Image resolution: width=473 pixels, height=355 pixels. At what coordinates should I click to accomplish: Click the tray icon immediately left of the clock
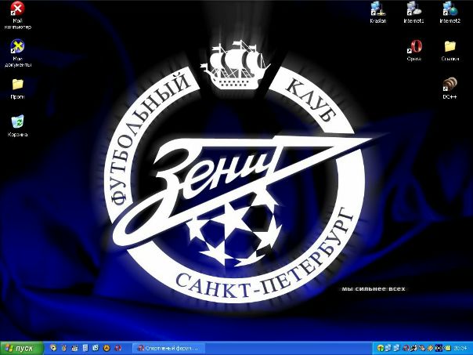coord(447,347)
